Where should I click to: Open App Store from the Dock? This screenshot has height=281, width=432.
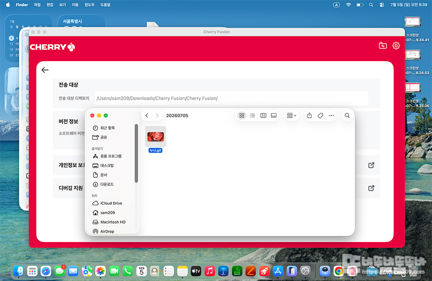click(x=278, y=271)
